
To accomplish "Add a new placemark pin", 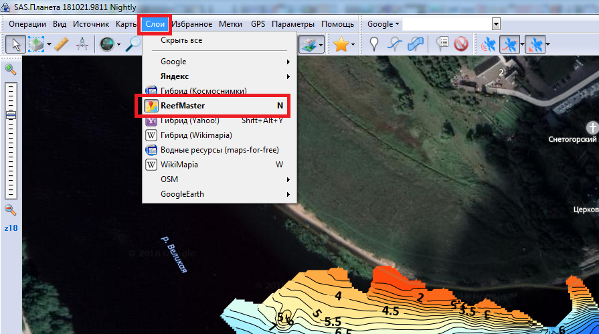I will [x=375, y=45].
